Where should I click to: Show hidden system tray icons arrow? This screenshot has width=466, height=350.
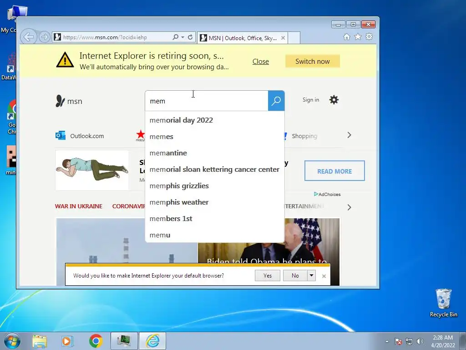coord(387,341)
